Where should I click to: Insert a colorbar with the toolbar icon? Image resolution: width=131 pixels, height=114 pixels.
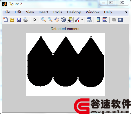tap(98, 20)
